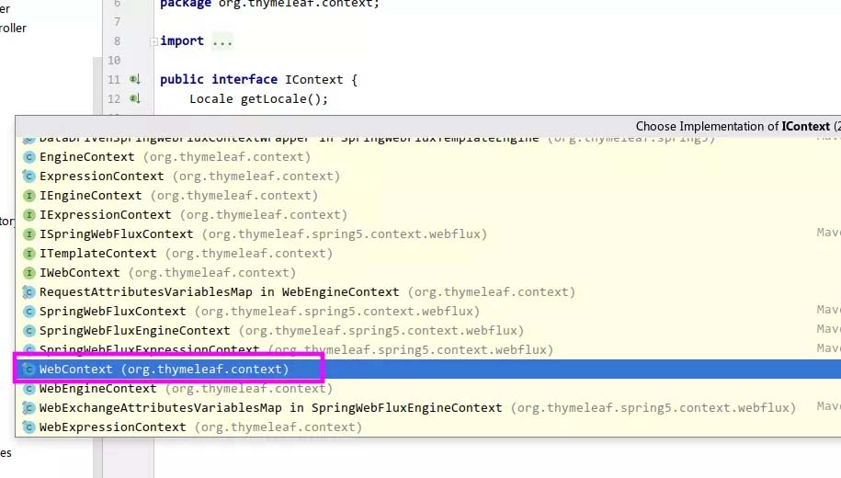The image size is (841, 478).
Task: Choose WebEngineContext from the list
Action: (x=428, y=389)
